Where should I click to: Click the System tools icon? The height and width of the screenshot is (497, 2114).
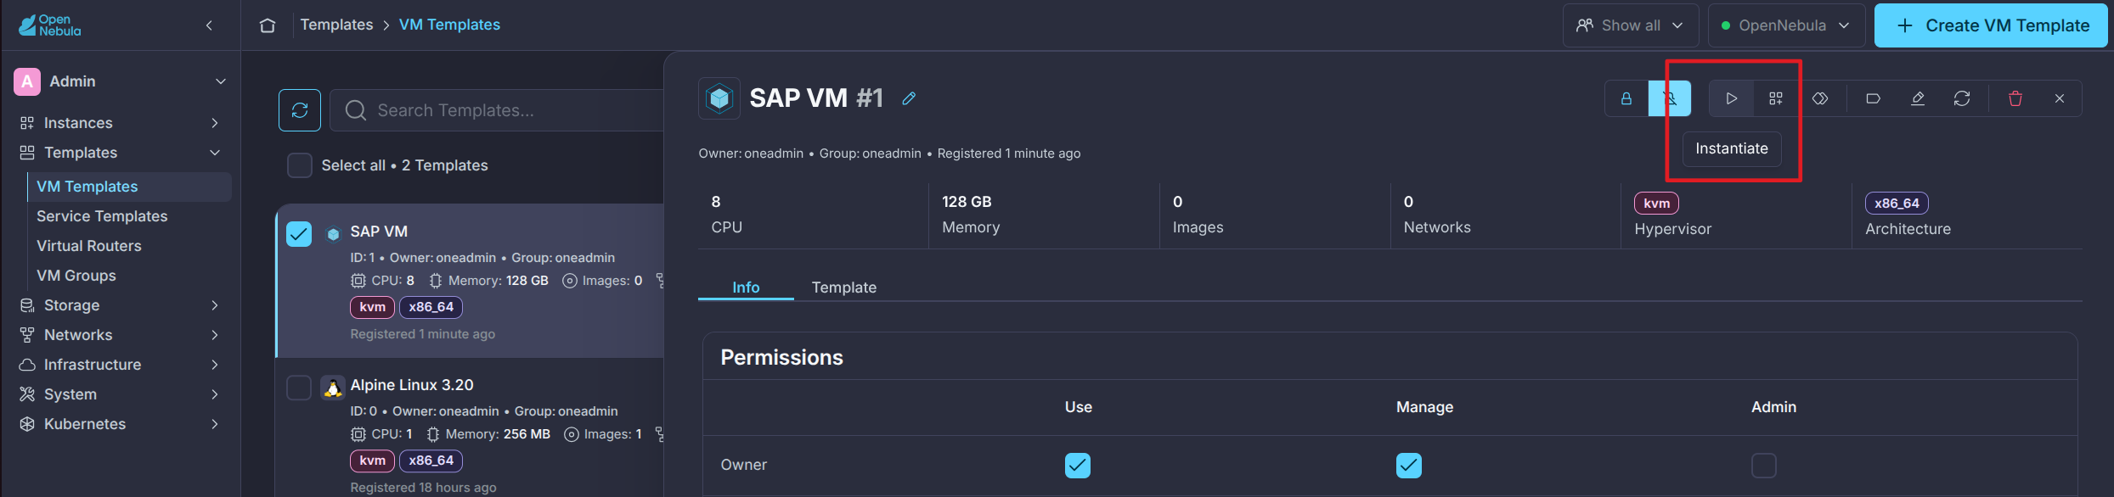point(27,394)
